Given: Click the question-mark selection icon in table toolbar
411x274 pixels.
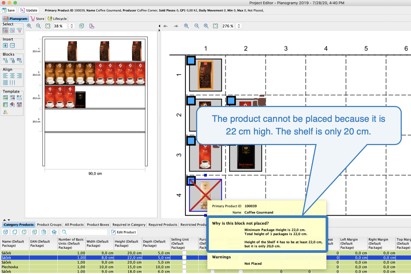Looking at the screenshot, I should [24, 232].
